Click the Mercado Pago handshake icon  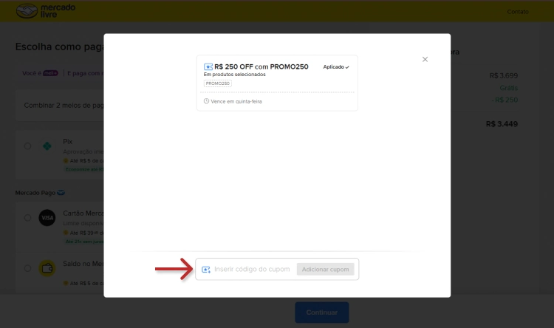point(61,193)
